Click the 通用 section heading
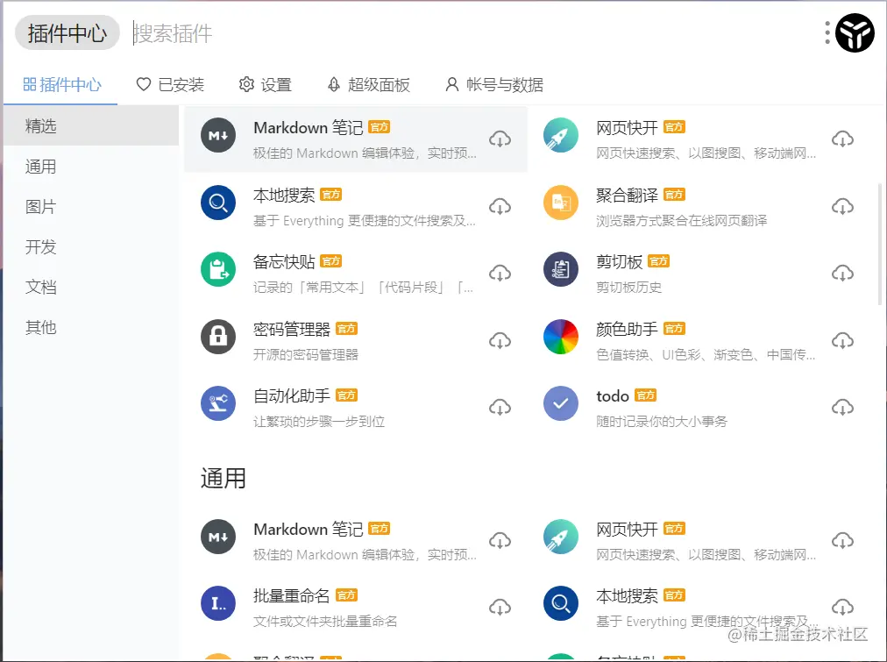 [x=223, y=478]
